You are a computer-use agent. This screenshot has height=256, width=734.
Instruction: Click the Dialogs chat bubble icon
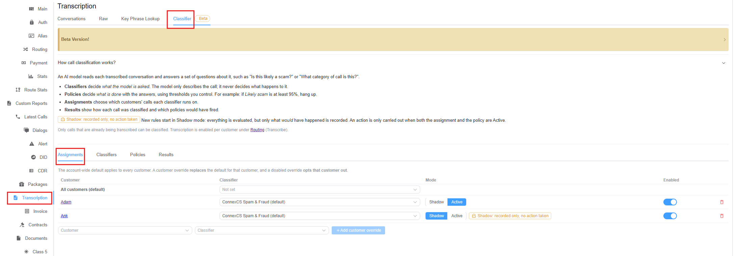coord(26,130)
